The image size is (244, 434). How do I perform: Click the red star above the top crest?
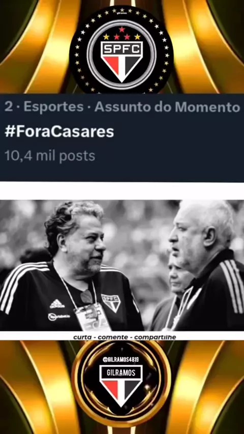point(121,29)
